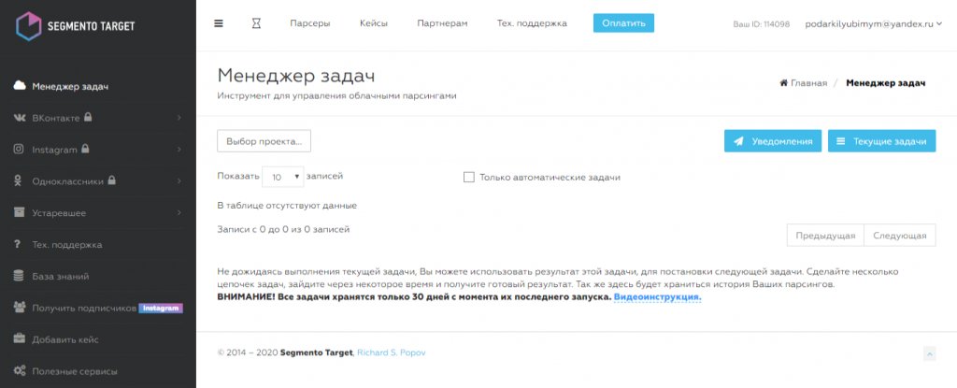Click the Следующая pagination button
This screenshot has width=957, height=388.
(x=900, y=236)
